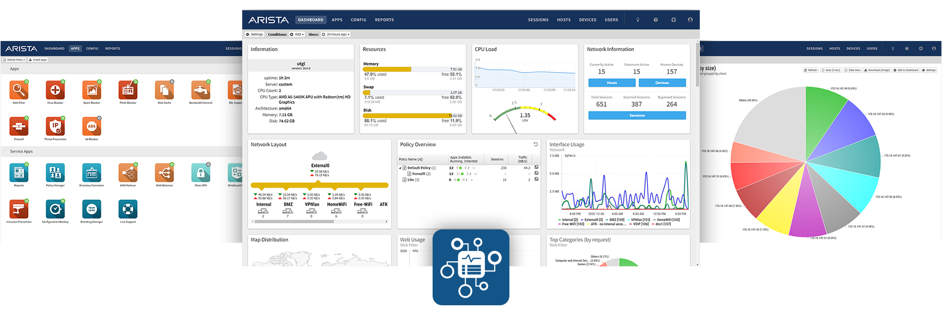Click the Sessions button in Network Information
The height and width of the screenshot is (315, 942).
click(637, 116)
